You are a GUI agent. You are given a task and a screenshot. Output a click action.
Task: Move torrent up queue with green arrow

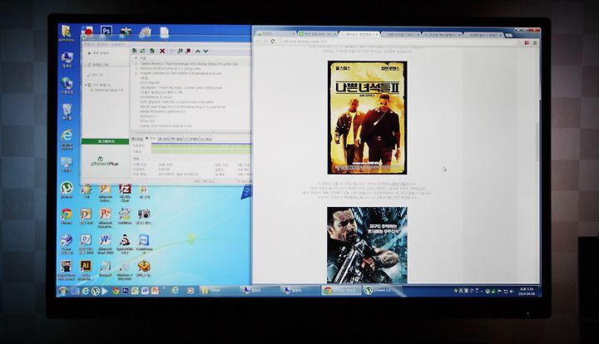(x=198, y=51)
